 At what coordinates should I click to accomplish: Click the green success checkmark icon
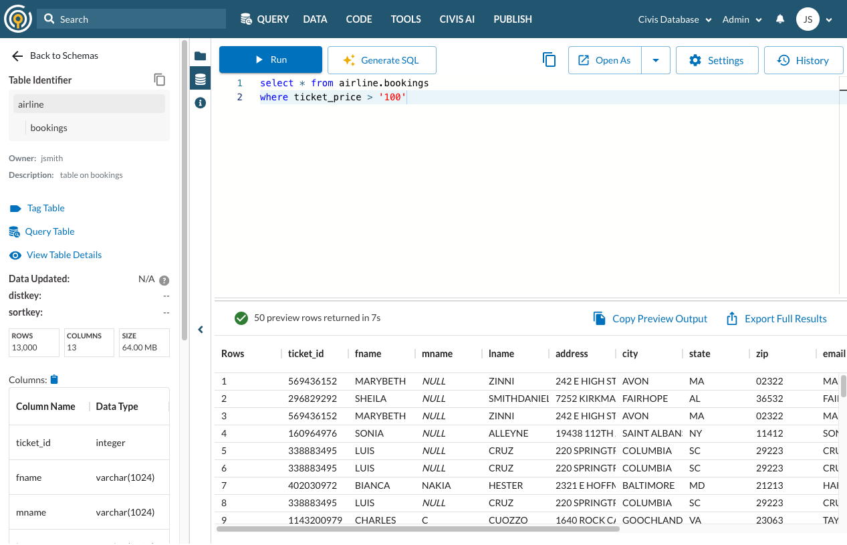[241, 318]
